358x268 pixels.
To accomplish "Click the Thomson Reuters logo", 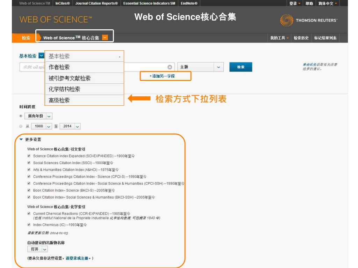I will 309,20.
